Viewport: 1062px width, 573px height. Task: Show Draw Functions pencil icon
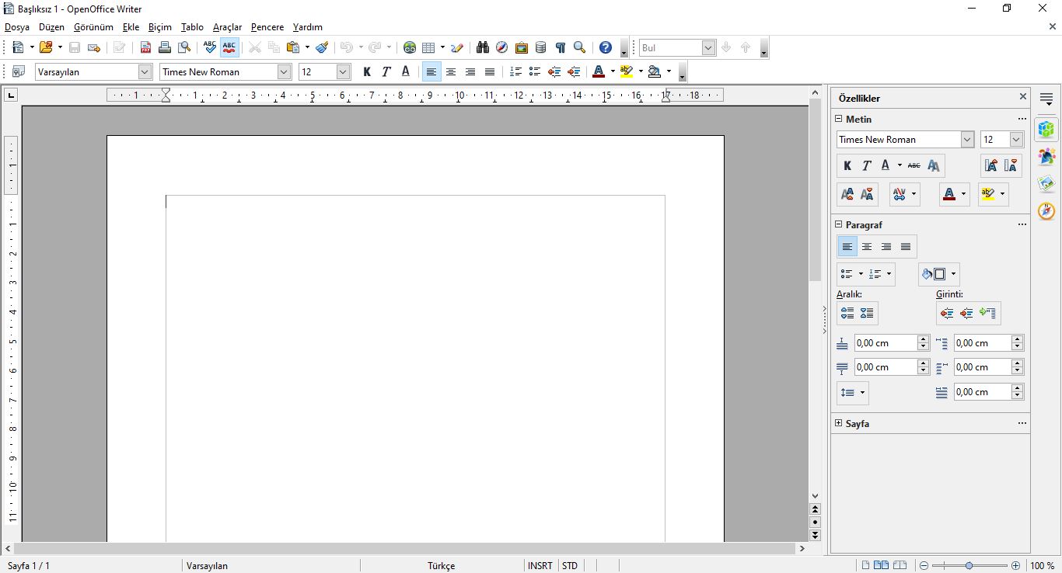coord(457,47)
